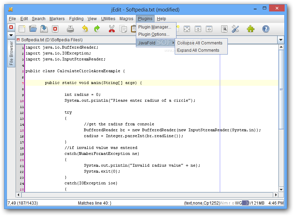Open the Utilities menu
294x216 pixels.
[x=108, y=19]
